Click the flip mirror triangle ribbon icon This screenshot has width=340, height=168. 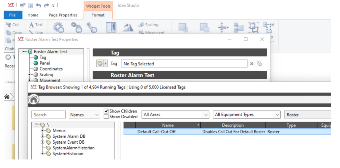point(128,28)
